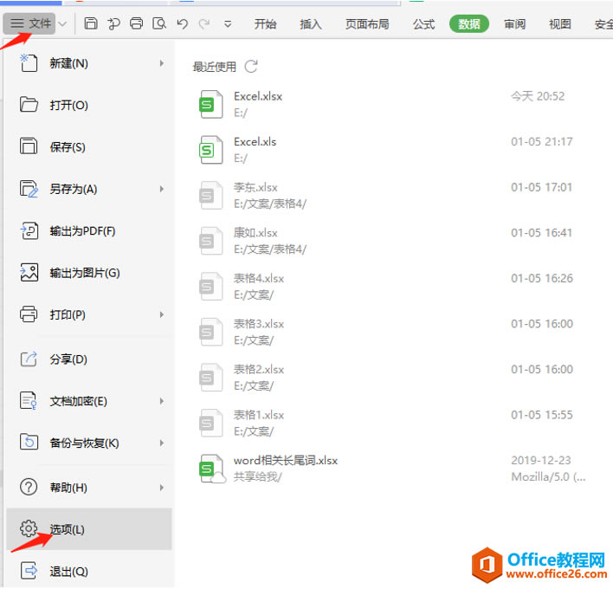613x589 pixels.
Task: Click the question mark help icon
Action: (29, 488)
